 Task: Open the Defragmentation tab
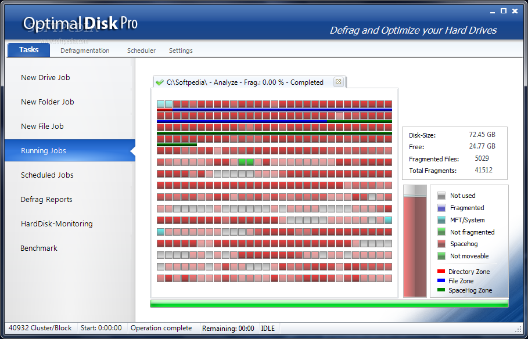pos(85,51)
